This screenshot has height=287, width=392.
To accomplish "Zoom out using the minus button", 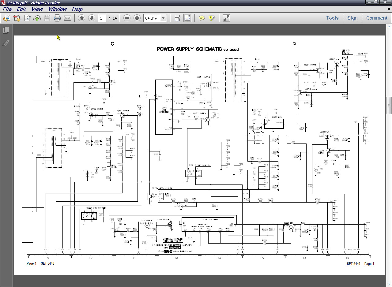I will 127,18.
